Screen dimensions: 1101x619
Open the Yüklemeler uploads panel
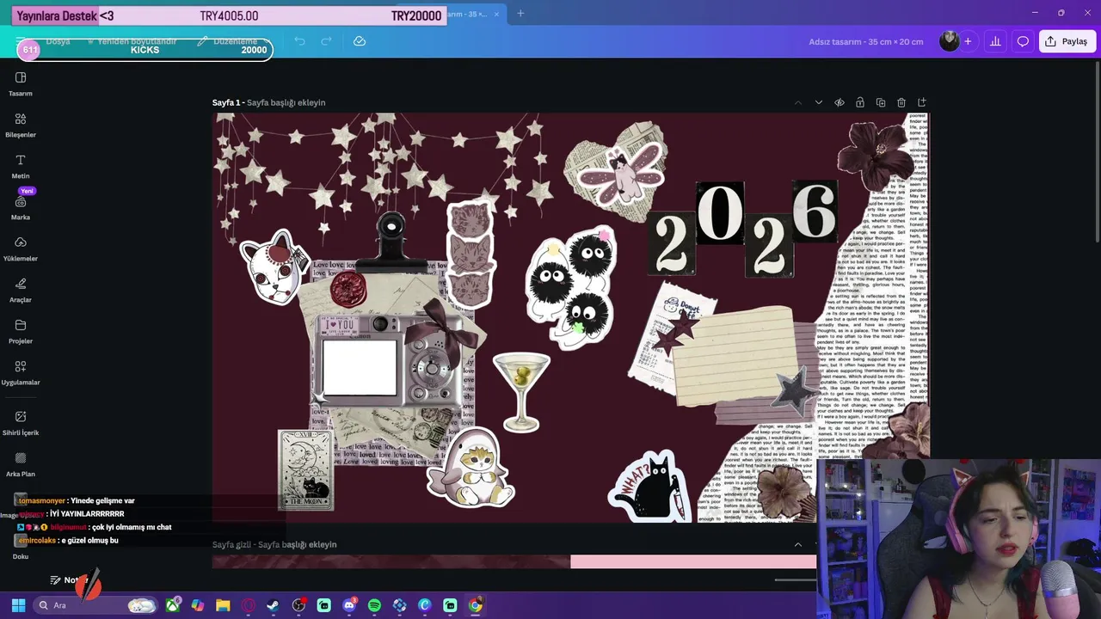point(21,248)
